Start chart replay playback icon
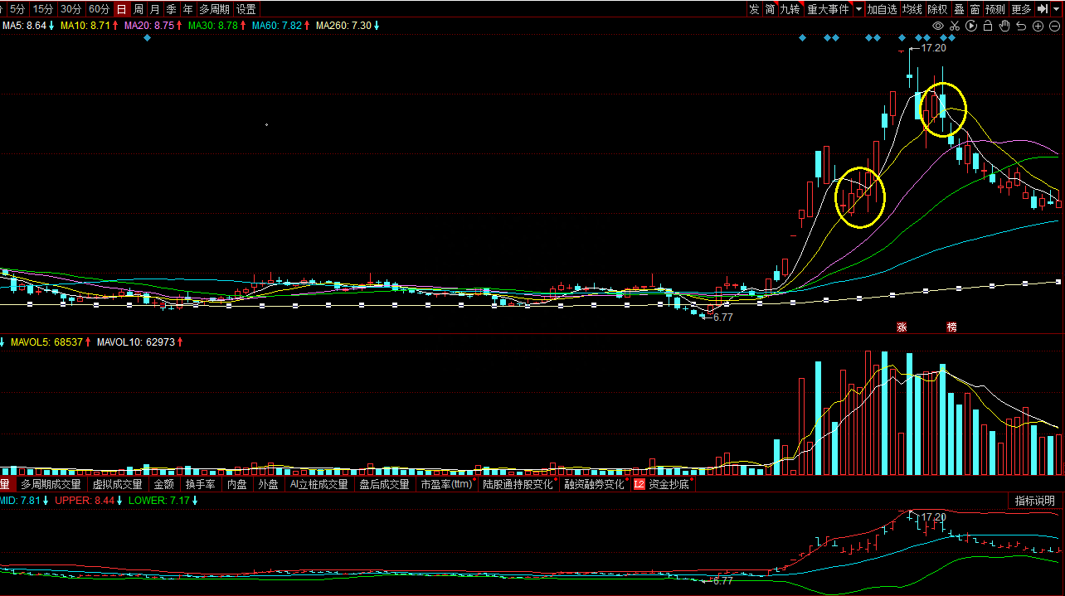 (971, 26)
